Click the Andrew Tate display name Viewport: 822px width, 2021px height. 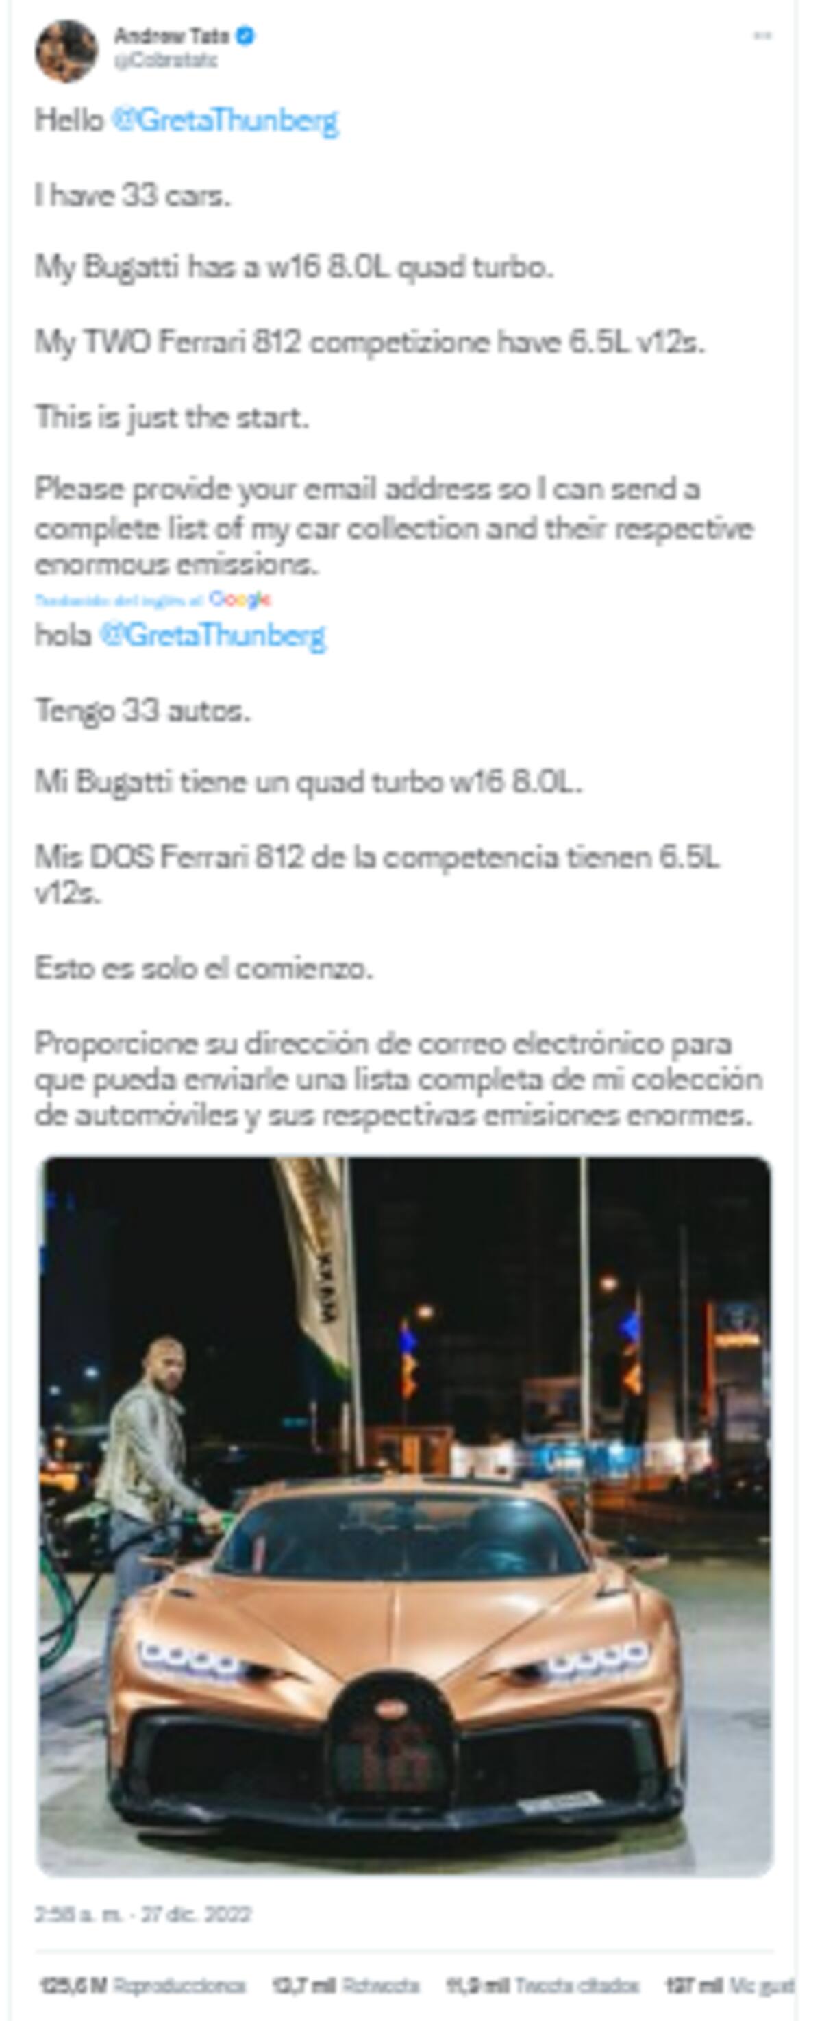coord(173,35)
